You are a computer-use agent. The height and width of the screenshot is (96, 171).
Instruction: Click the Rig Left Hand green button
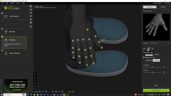(156, 90)
